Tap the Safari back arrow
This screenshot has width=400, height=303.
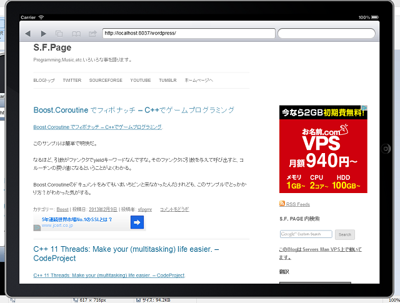pos(28,33)
